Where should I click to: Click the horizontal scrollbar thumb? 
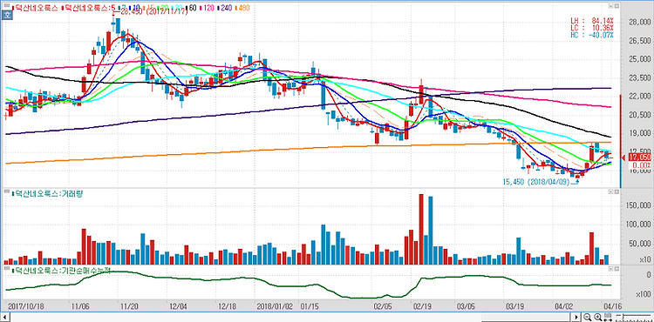(x=528, y=318)
